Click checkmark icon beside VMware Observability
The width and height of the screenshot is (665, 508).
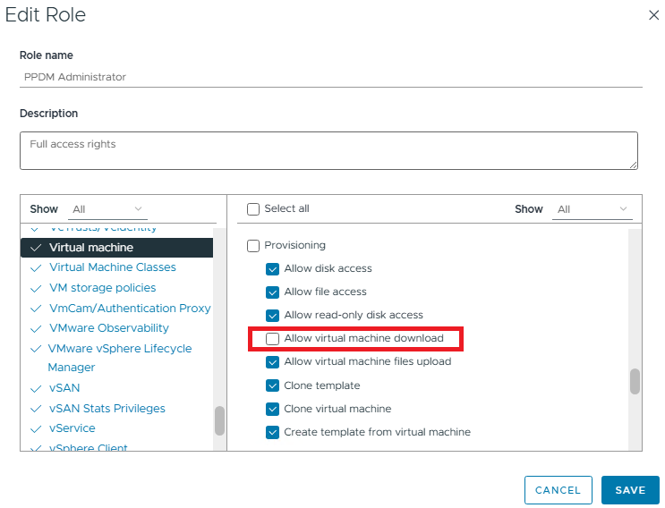36,328
